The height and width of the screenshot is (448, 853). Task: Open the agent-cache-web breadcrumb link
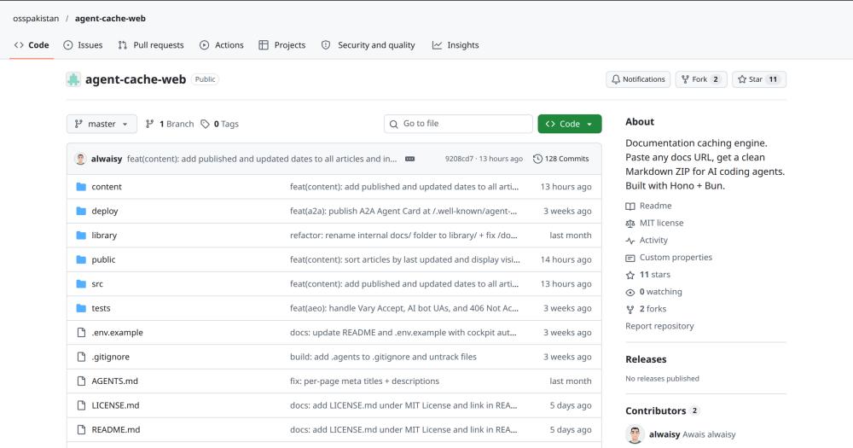pos(110,19)
